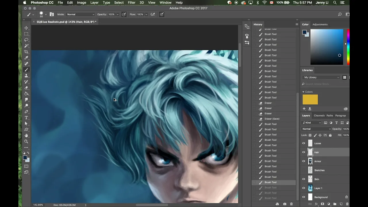Open the layer Kind filter dropdown

click(312, 123)
